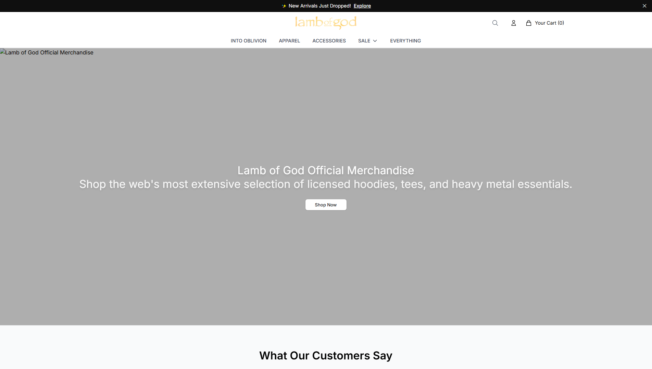
Task: Click the Explore link in announcement bar
Action: point(362,6)
